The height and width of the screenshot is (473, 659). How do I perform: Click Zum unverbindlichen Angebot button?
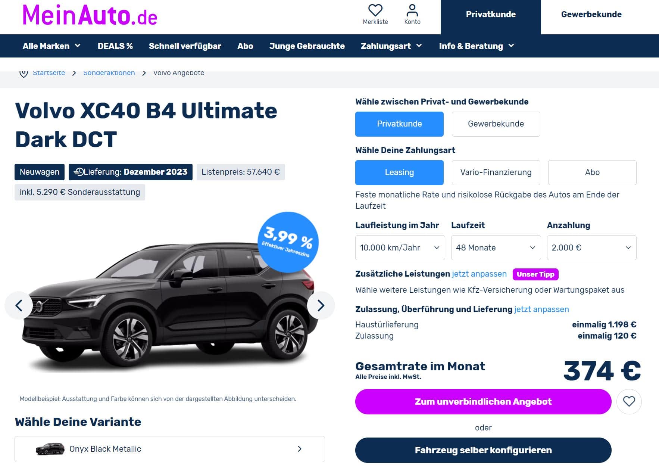483,402
